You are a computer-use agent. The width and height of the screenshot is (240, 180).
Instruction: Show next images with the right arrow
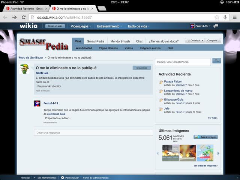pos(218,153)
